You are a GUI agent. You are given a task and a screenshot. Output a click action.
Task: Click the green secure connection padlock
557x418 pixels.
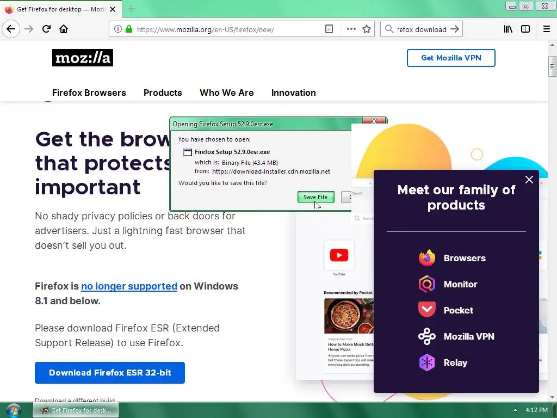[x=129, y=29]
